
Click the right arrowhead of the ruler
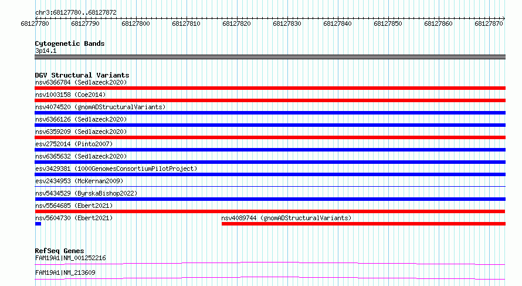pos(504,18)
